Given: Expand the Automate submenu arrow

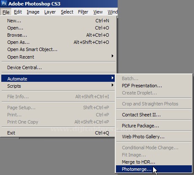Looking at the screenshot, I should tap(112, 78).
